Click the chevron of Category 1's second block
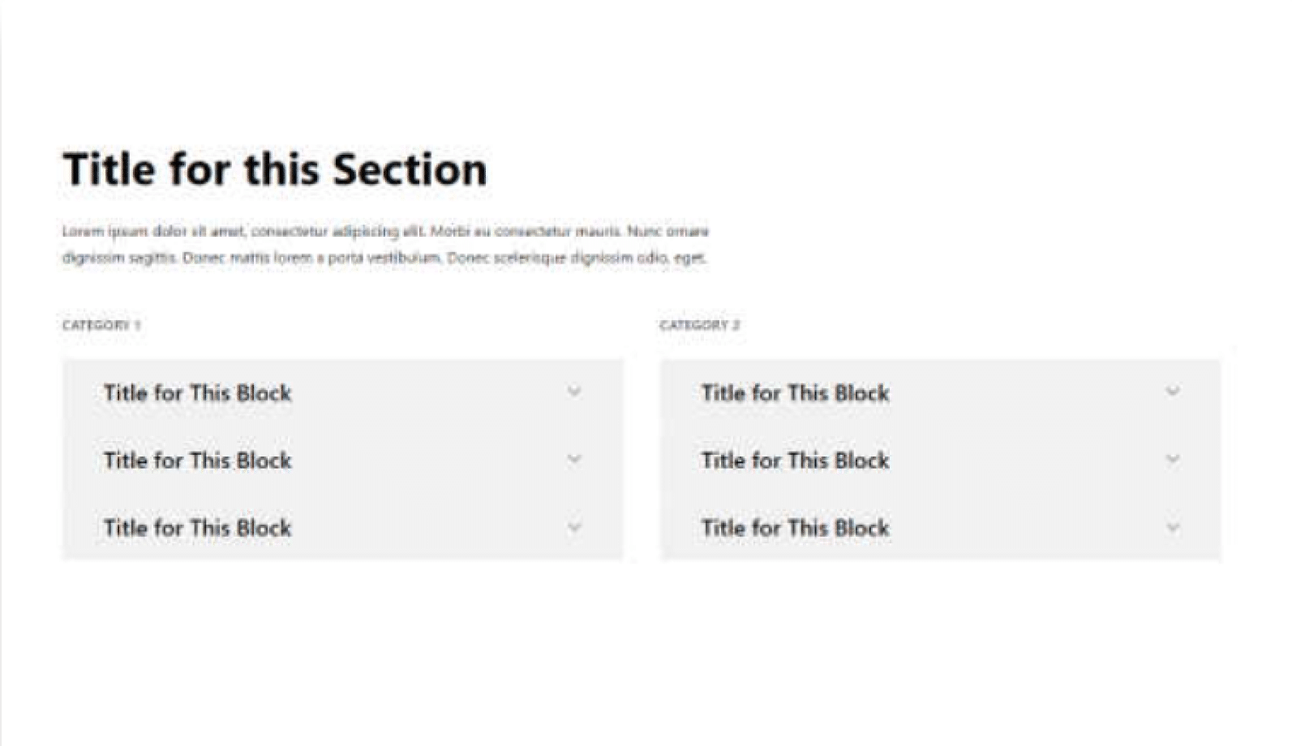The height and width of the screenshot is (746, 1292). click(574, 460)
